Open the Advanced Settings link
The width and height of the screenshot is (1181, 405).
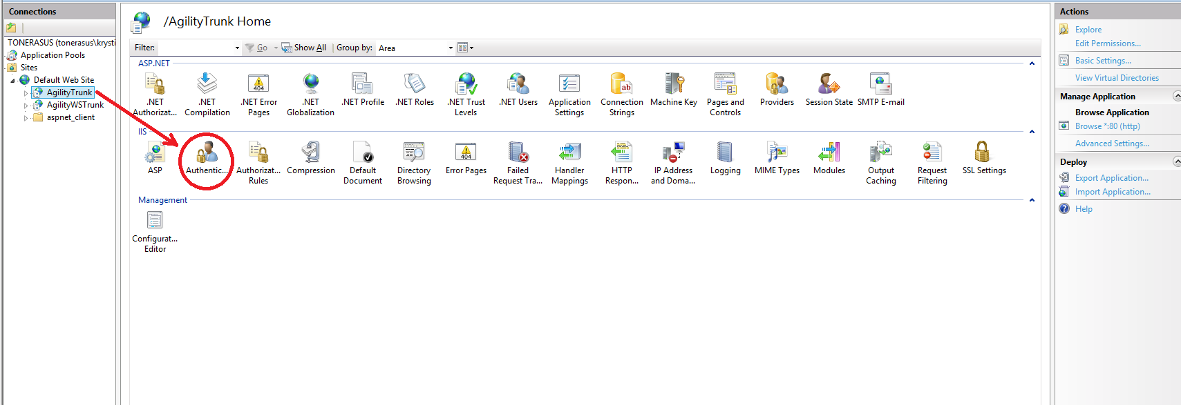pos(1111,144)
